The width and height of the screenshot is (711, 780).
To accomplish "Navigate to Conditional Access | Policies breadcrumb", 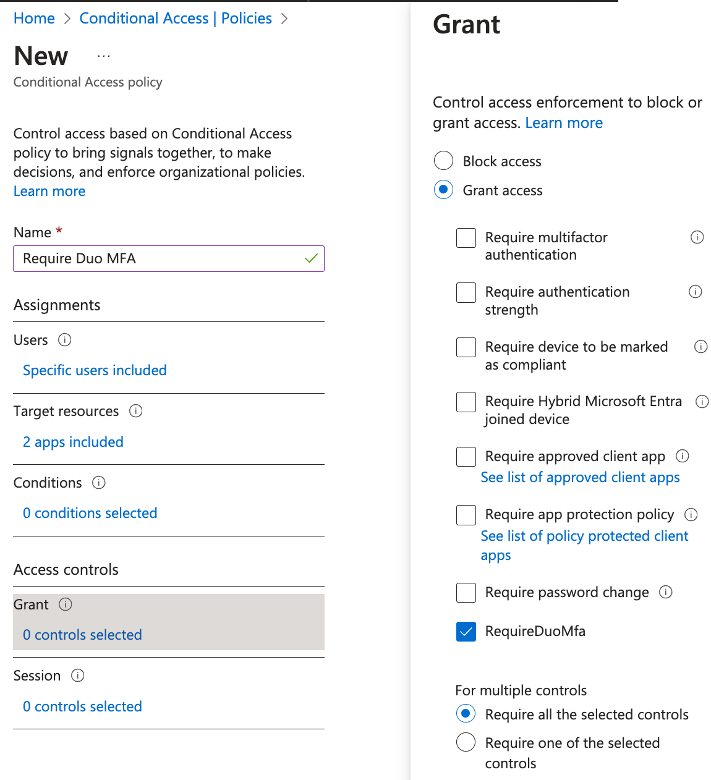I will coord(176,19).
